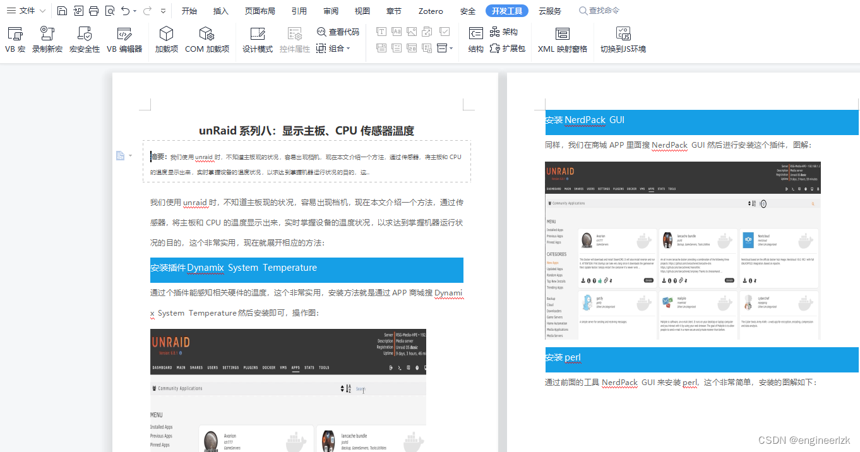Click 查看代码 button
The width and height of the screenshot is (860, 452).
coord(338,32)
